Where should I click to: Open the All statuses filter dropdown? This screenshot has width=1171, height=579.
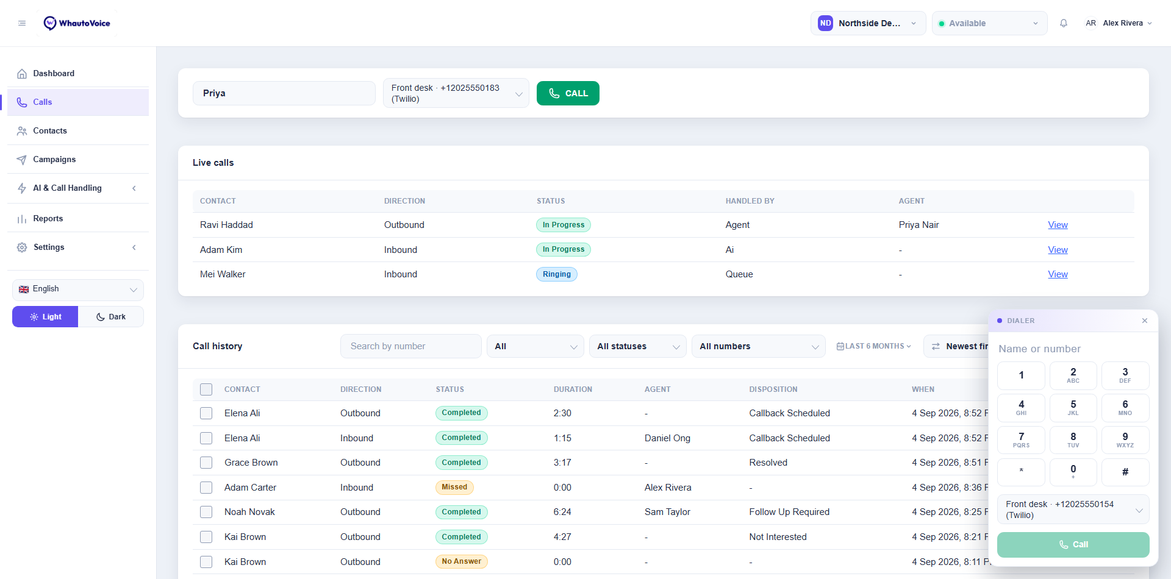(637, 346)
